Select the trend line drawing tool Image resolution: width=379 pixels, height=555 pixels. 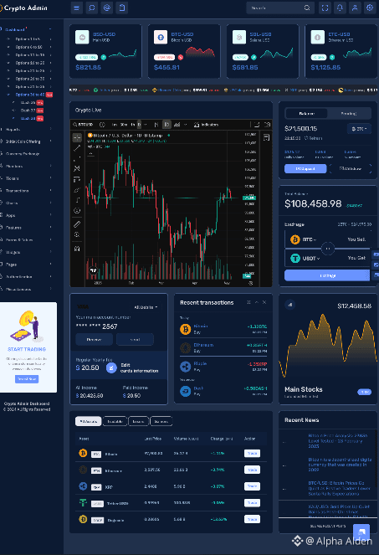pyautogui.click(x=77, y=148)
